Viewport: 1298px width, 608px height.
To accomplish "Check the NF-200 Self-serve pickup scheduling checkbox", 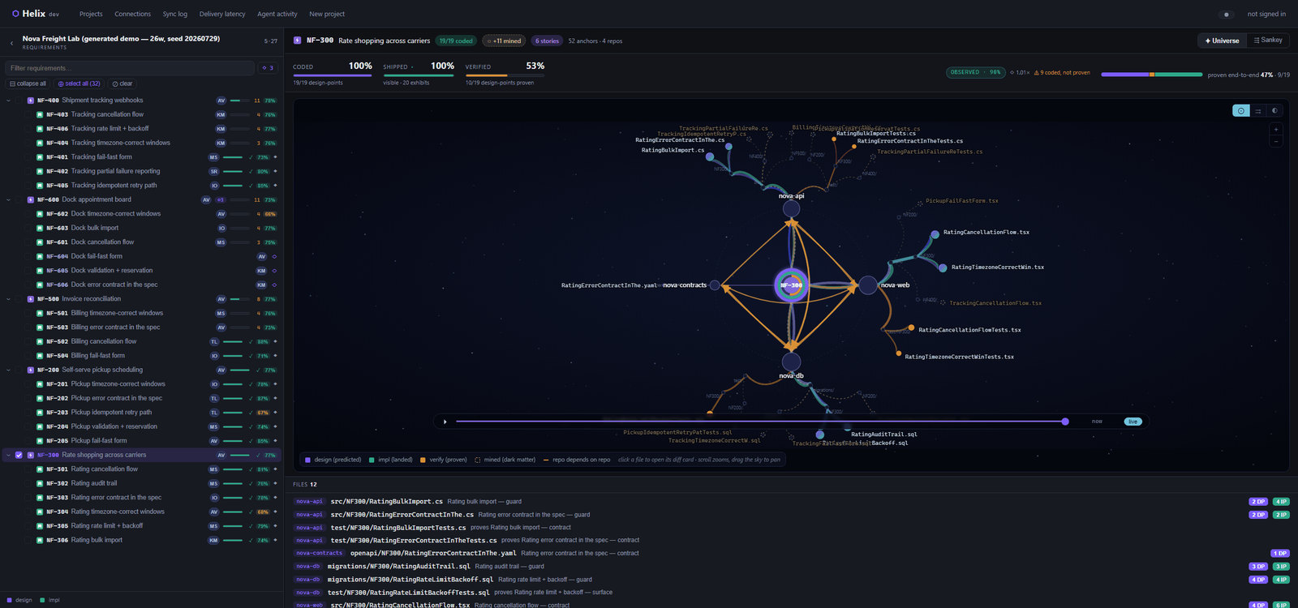I will (x=19, y=370).
